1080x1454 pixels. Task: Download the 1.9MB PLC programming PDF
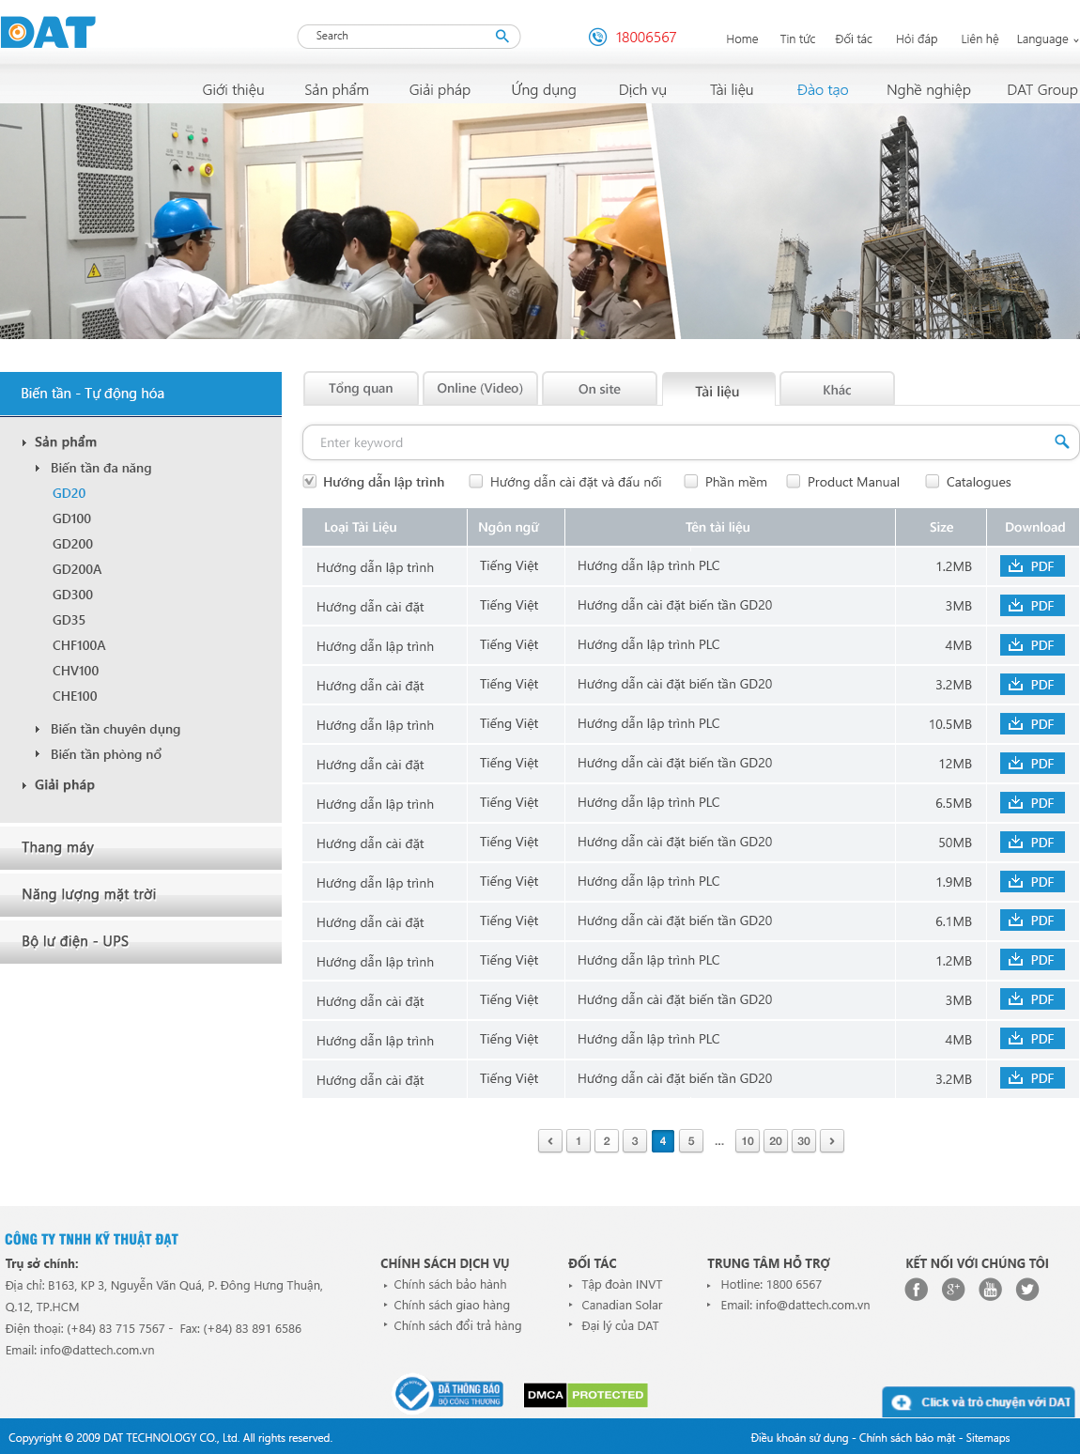click(x=1032, y=882)
